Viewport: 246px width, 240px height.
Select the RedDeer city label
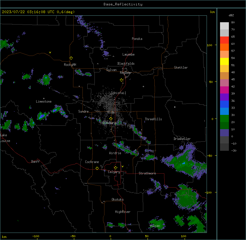pos(126,73)
